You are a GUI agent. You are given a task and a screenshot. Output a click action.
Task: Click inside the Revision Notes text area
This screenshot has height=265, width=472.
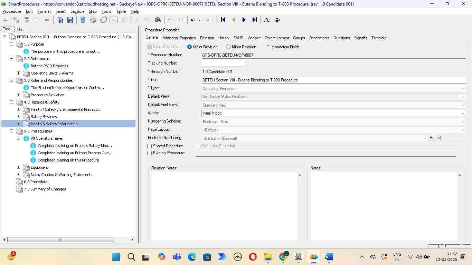pos(224,206)
